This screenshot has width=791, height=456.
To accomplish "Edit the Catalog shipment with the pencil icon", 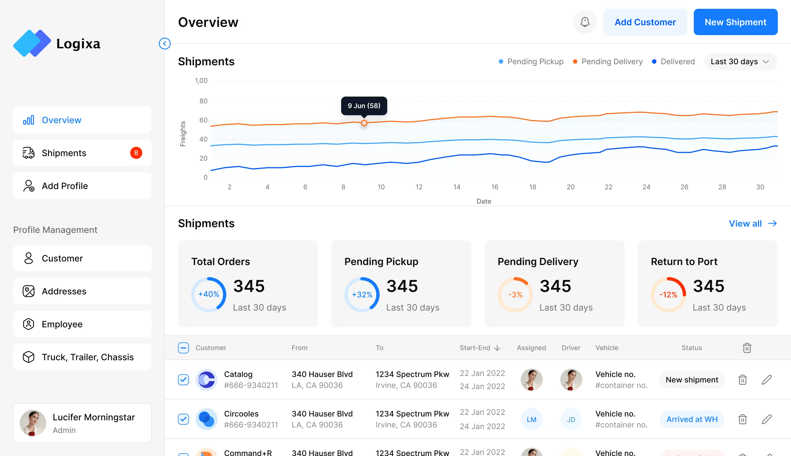I will (x=766, y=379).
